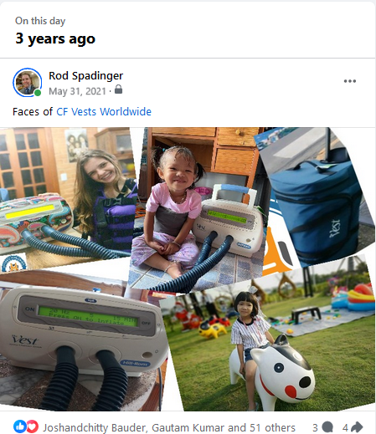This screenshot has width=376, height=434.
Task: Open the three-dot post options menu
Action: coord(350,81)
